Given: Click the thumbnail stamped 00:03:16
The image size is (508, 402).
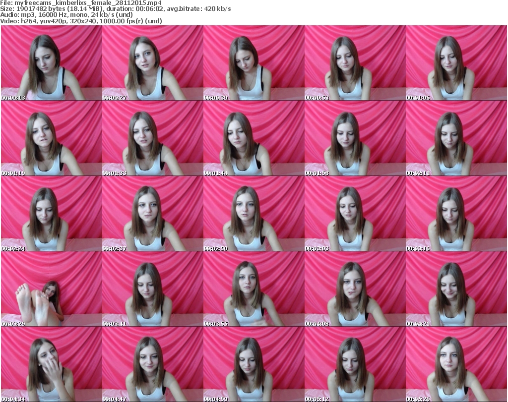Looking at the screenshot, I should pos(456,214).
